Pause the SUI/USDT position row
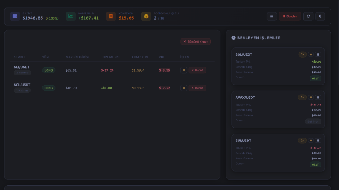 tap(184, 70)
